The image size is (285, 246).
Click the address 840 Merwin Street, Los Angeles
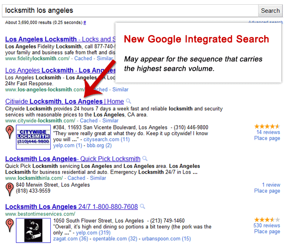53,185
